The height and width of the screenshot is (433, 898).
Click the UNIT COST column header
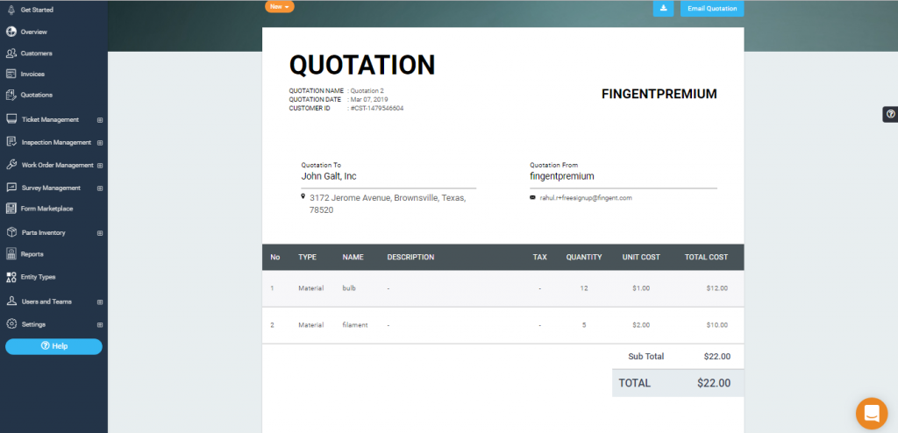tap(641, 257)
